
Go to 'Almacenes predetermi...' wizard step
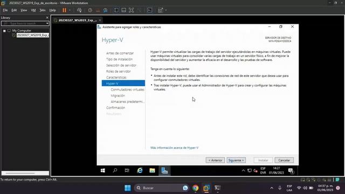coord(127,102)
